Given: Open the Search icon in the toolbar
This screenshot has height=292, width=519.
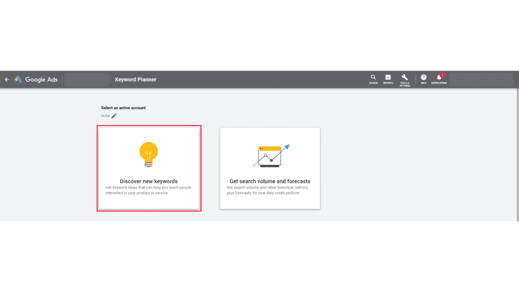Looking at the screenshot, I should pos(373,77).
